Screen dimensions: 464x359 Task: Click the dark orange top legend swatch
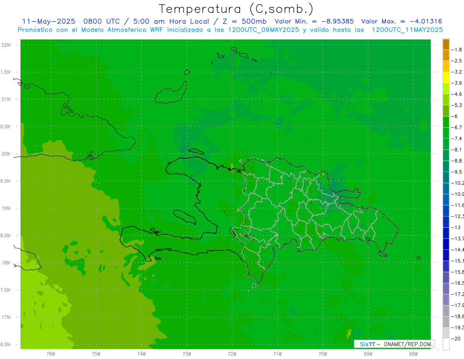446,44
